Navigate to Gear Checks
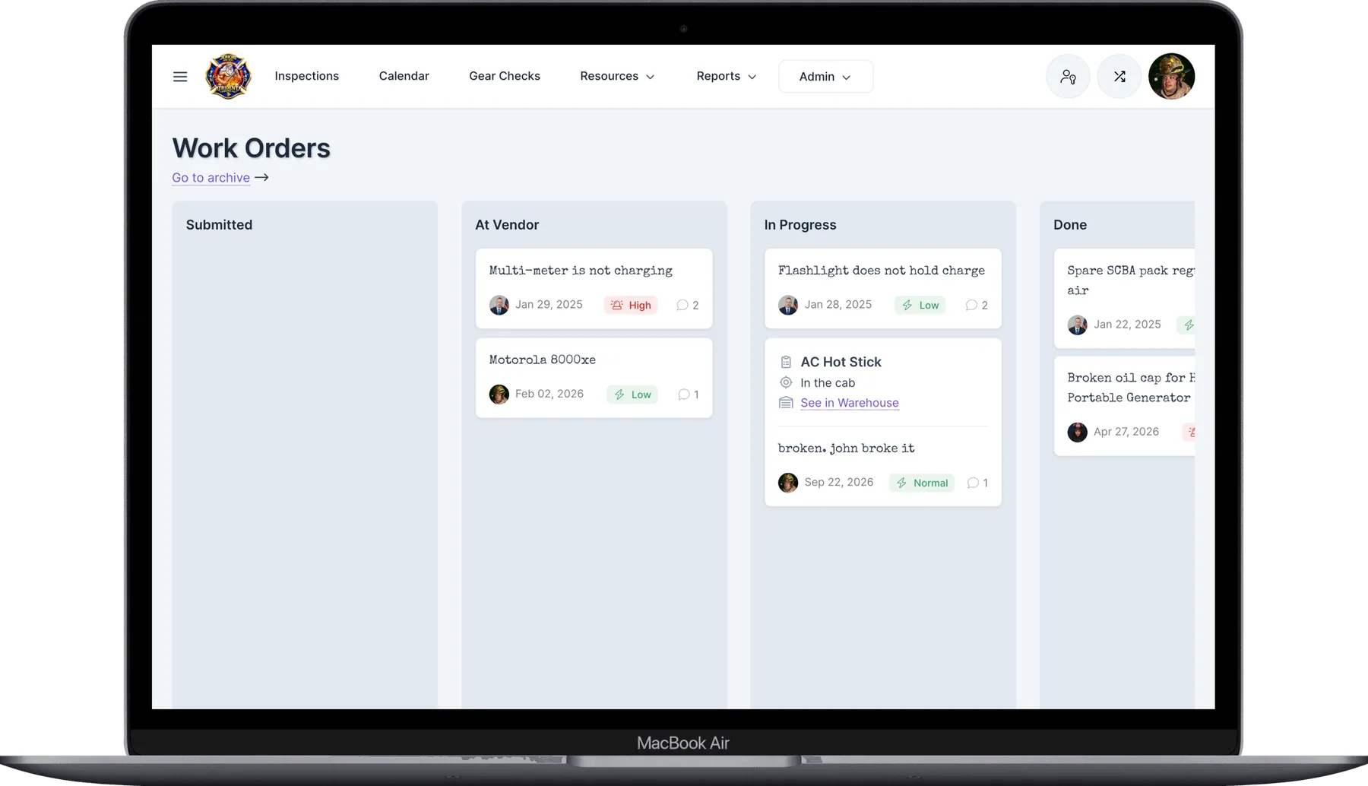 pyautogui.click(x=505, y=76)
